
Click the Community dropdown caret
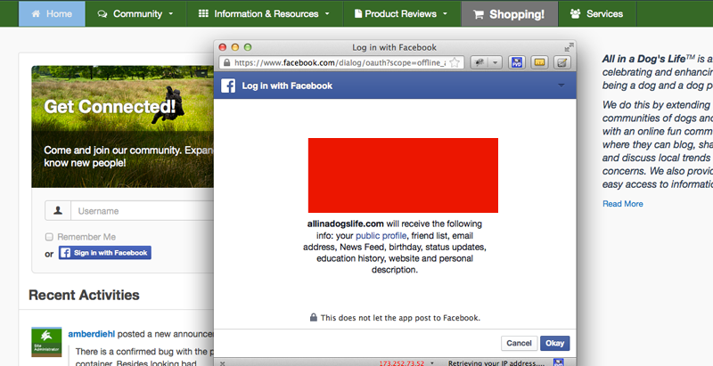point(171,14)
